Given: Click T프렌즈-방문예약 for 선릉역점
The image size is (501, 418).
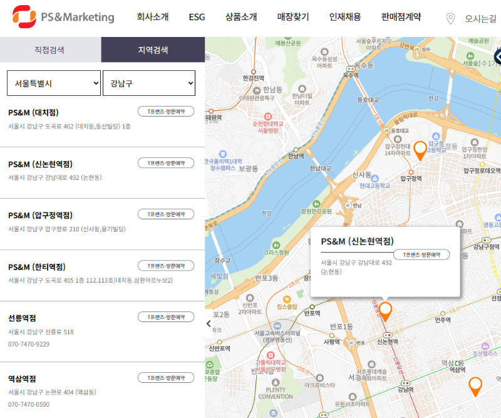Looking at the screenshot, I should [x=166, y=317].
